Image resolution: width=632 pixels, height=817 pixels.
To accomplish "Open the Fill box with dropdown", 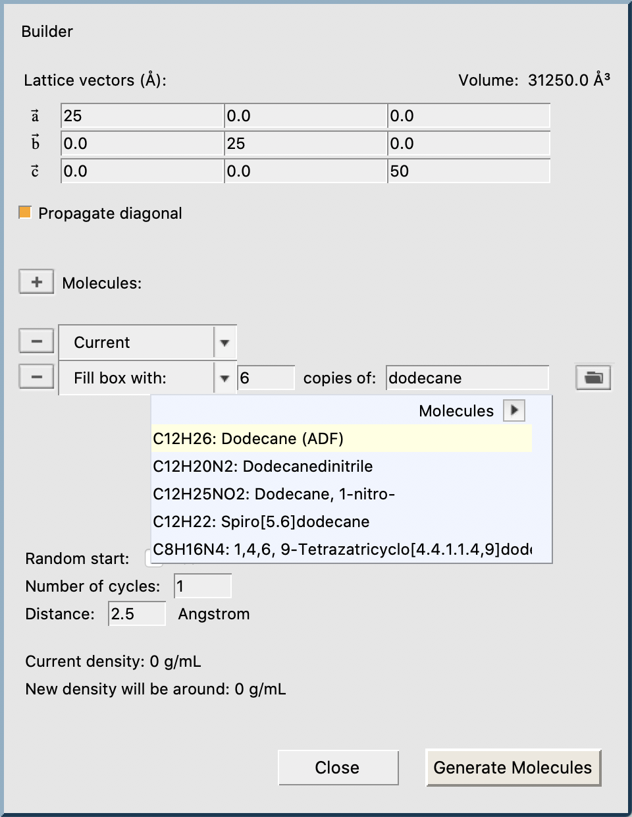I will click(x=223, y=377).
